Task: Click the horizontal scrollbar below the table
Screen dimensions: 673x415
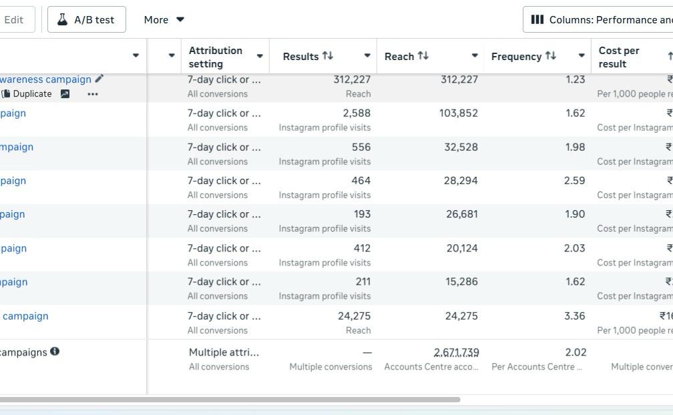Action: [230, 400]
